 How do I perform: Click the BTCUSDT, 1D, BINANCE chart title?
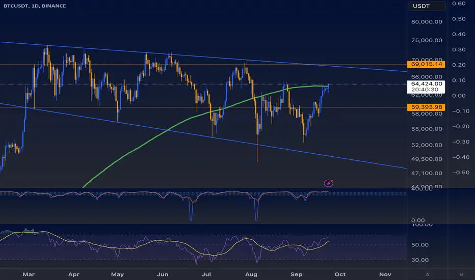(x=35, y=6)
